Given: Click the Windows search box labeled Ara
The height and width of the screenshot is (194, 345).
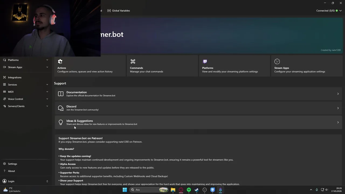Looking at the screenshot, I should coord(149,190).
